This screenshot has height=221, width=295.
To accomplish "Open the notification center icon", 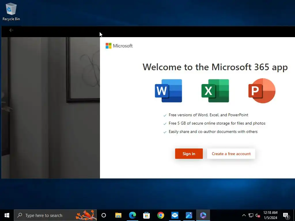I will pyautogui.click(x=286, y=215).
